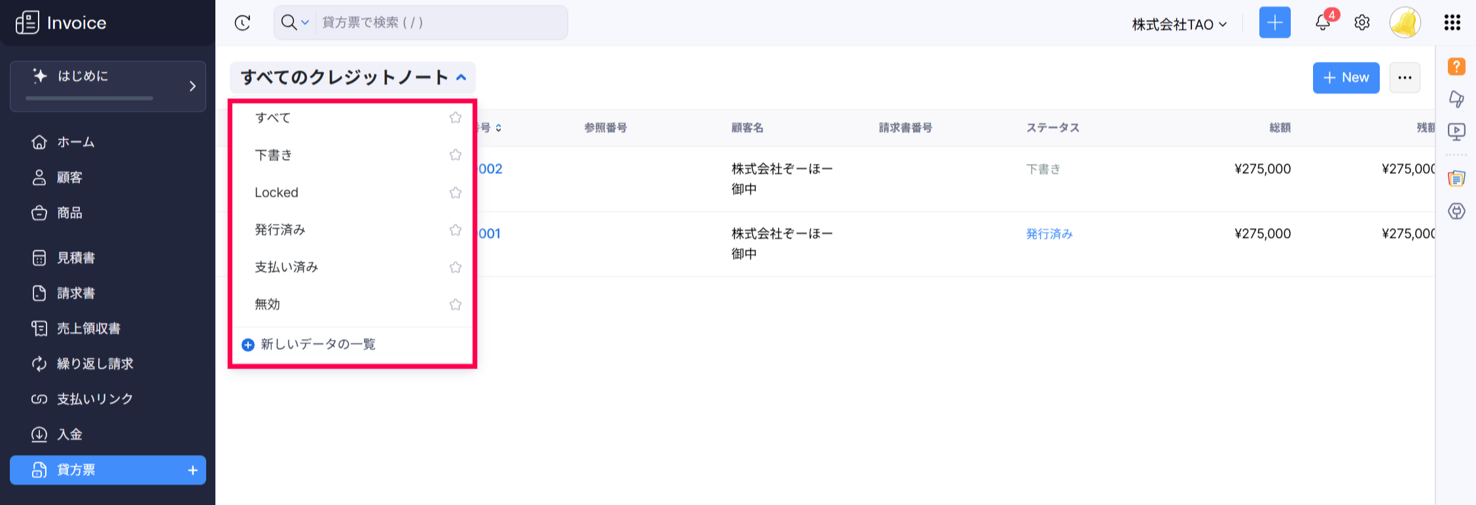Toggle favorite star for 下書き view
This screenshot has height=505, width=1476.
coord(456,155)
